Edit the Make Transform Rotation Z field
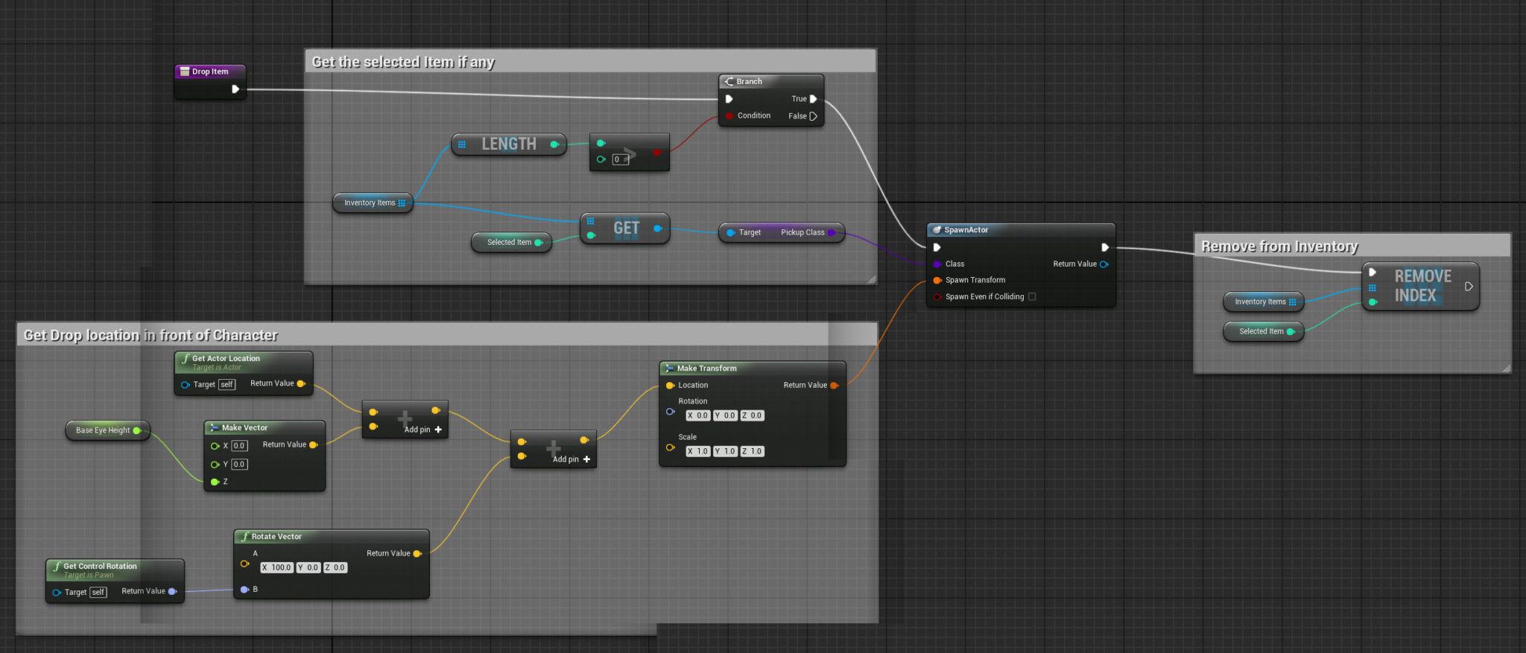The height and width of the screenshot is (653, 1526). pos(752,415)
